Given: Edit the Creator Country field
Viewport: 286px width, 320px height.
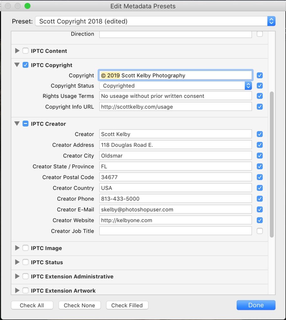Looking at the screenshot, I should pyautogui.click(x=175, y=188).
